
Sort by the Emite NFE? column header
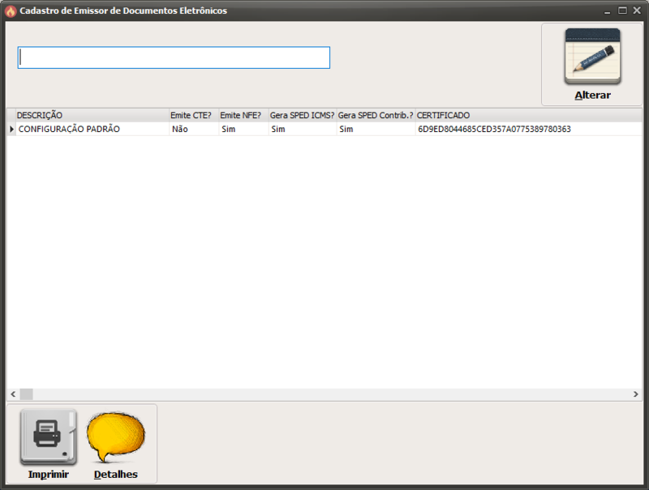point(243,115)
